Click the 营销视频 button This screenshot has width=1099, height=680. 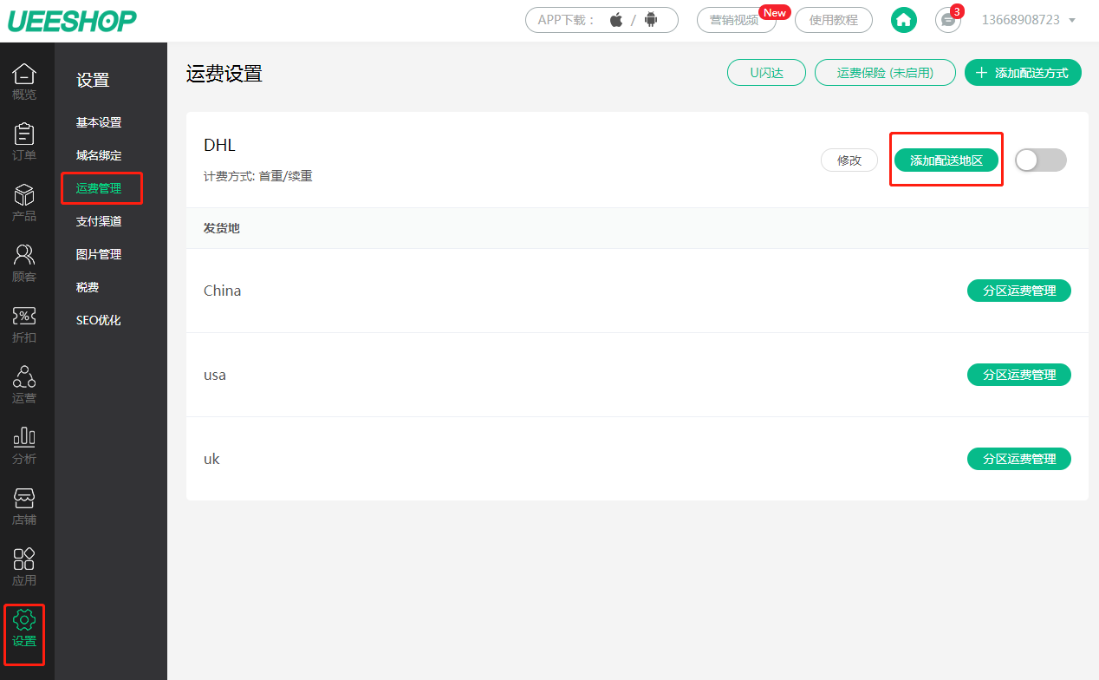pos(736,20)
